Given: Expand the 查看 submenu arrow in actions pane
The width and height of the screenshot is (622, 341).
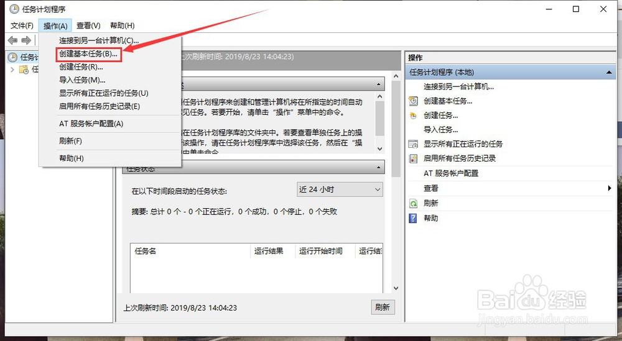Looking at the screenshot, I should 610,188.
